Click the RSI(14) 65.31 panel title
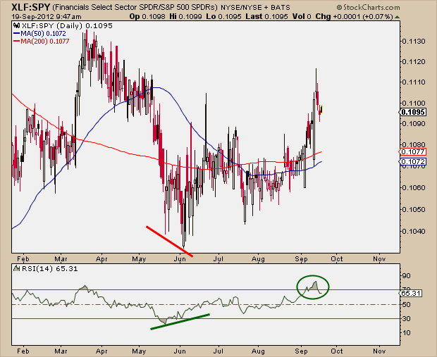 (x=49, y=269)
